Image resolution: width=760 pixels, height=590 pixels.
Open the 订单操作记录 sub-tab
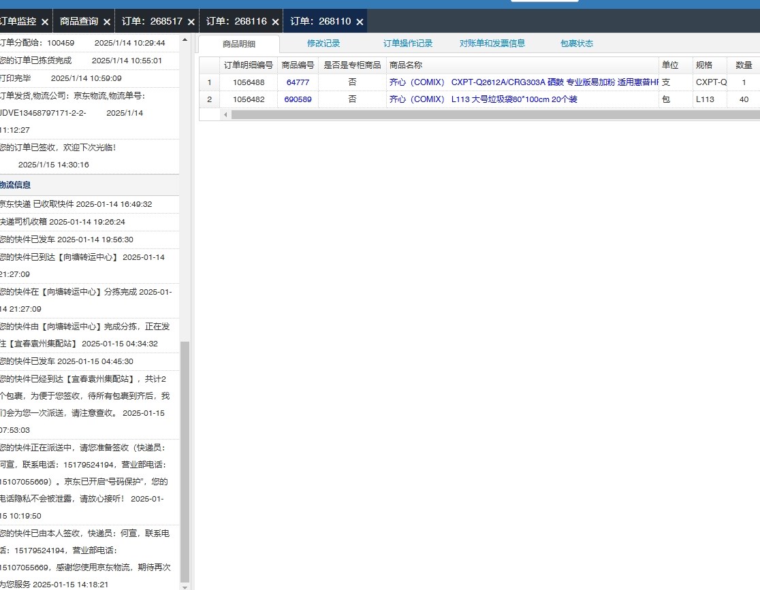[408, 44]
